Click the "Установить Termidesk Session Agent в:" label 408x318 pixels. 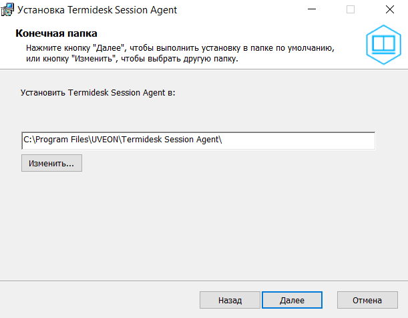coord(97,93)
